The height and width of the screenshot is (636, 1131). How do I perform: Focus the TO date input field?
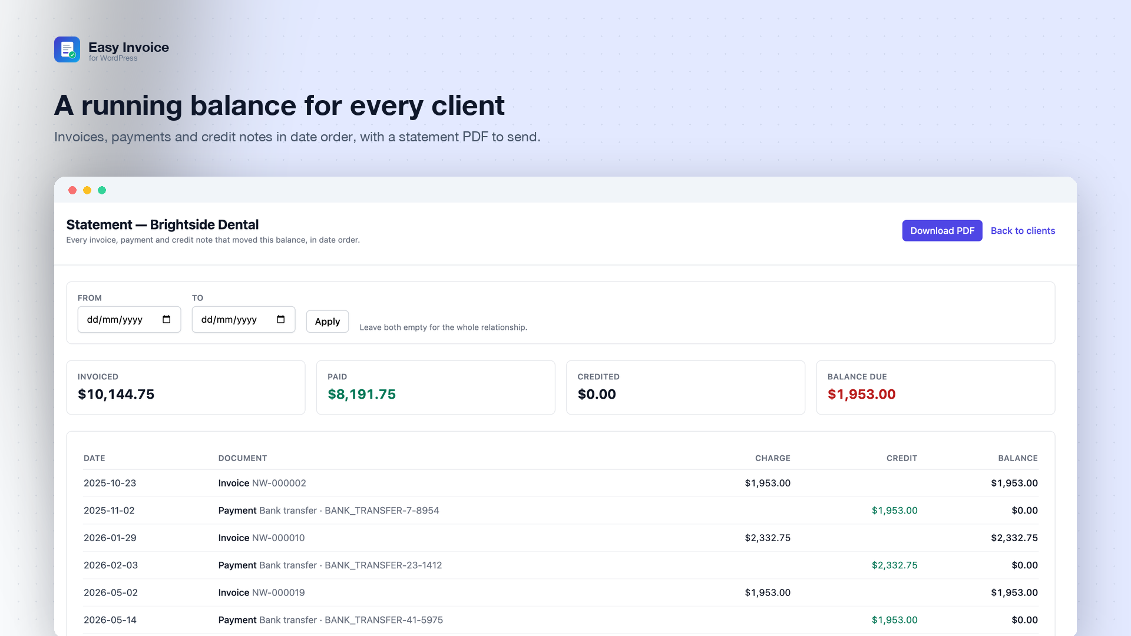coord(243,320)
